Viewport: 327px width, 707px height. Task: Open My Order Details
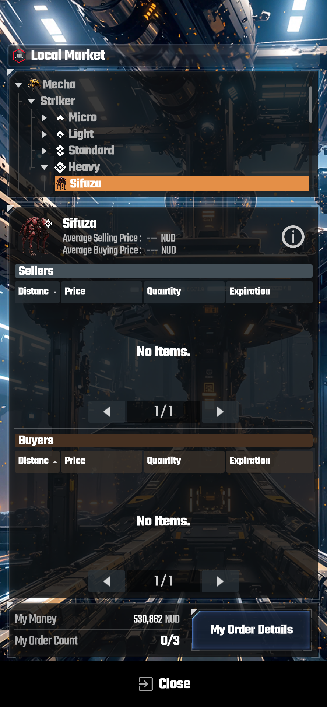click(x=252, y=630)
